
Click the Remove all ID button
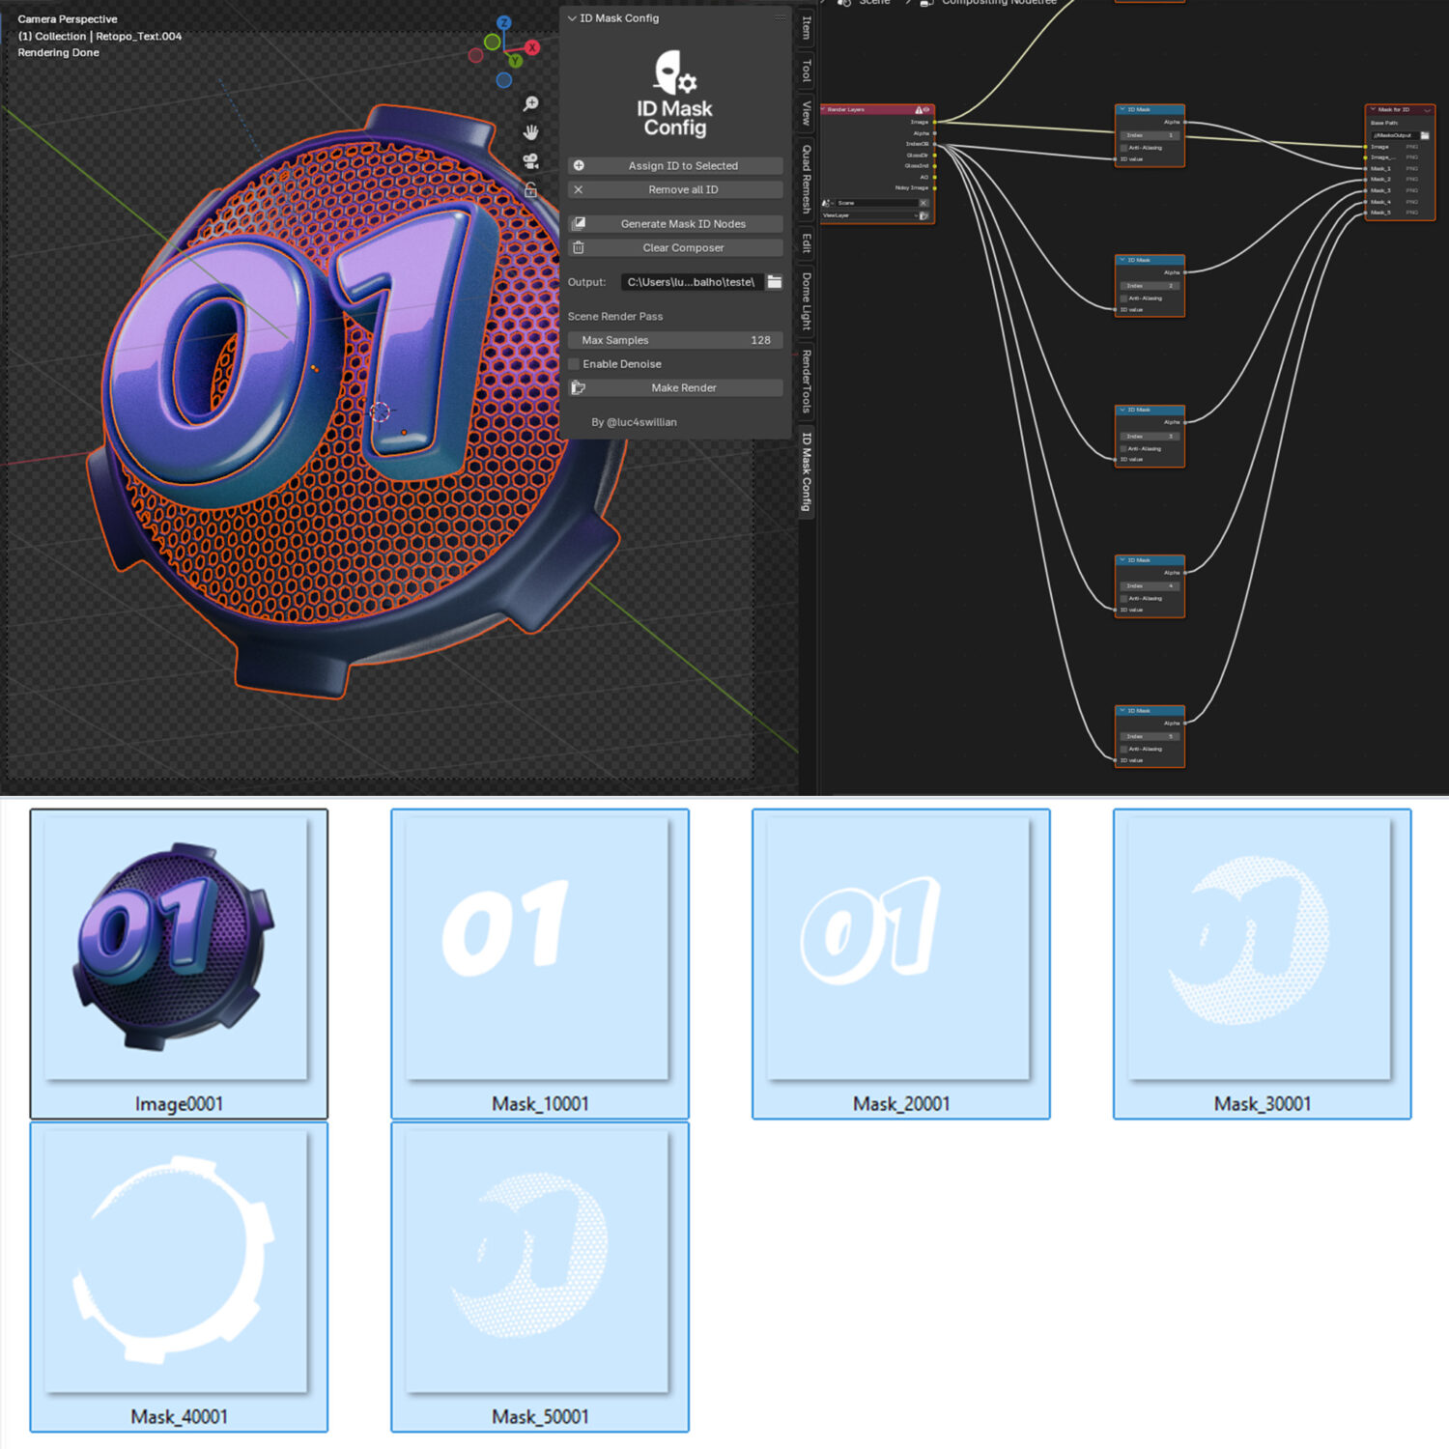[x=675, y=190]
